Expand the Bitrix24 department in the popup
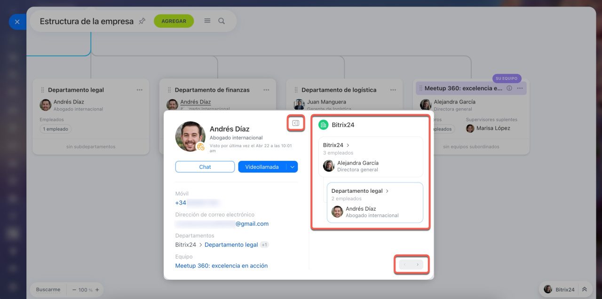Image resolution: width=602 pixels, height=299 pixels. click(336, 145)
